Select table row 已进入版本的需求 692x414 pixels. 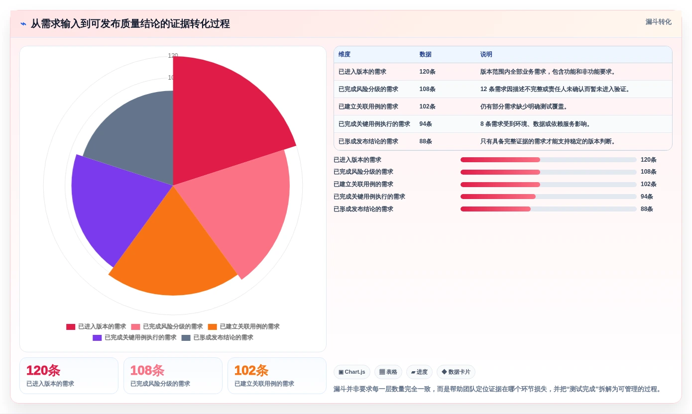pyautogui.click(x=503, y=72)
